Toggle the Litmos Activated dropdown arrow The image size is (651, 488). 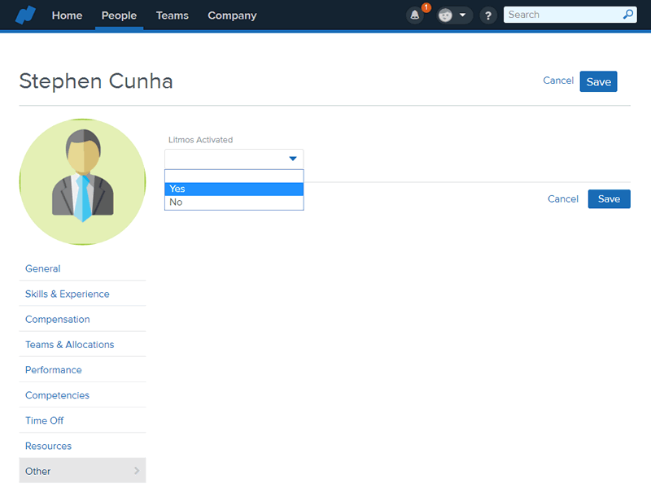point(293,159)
